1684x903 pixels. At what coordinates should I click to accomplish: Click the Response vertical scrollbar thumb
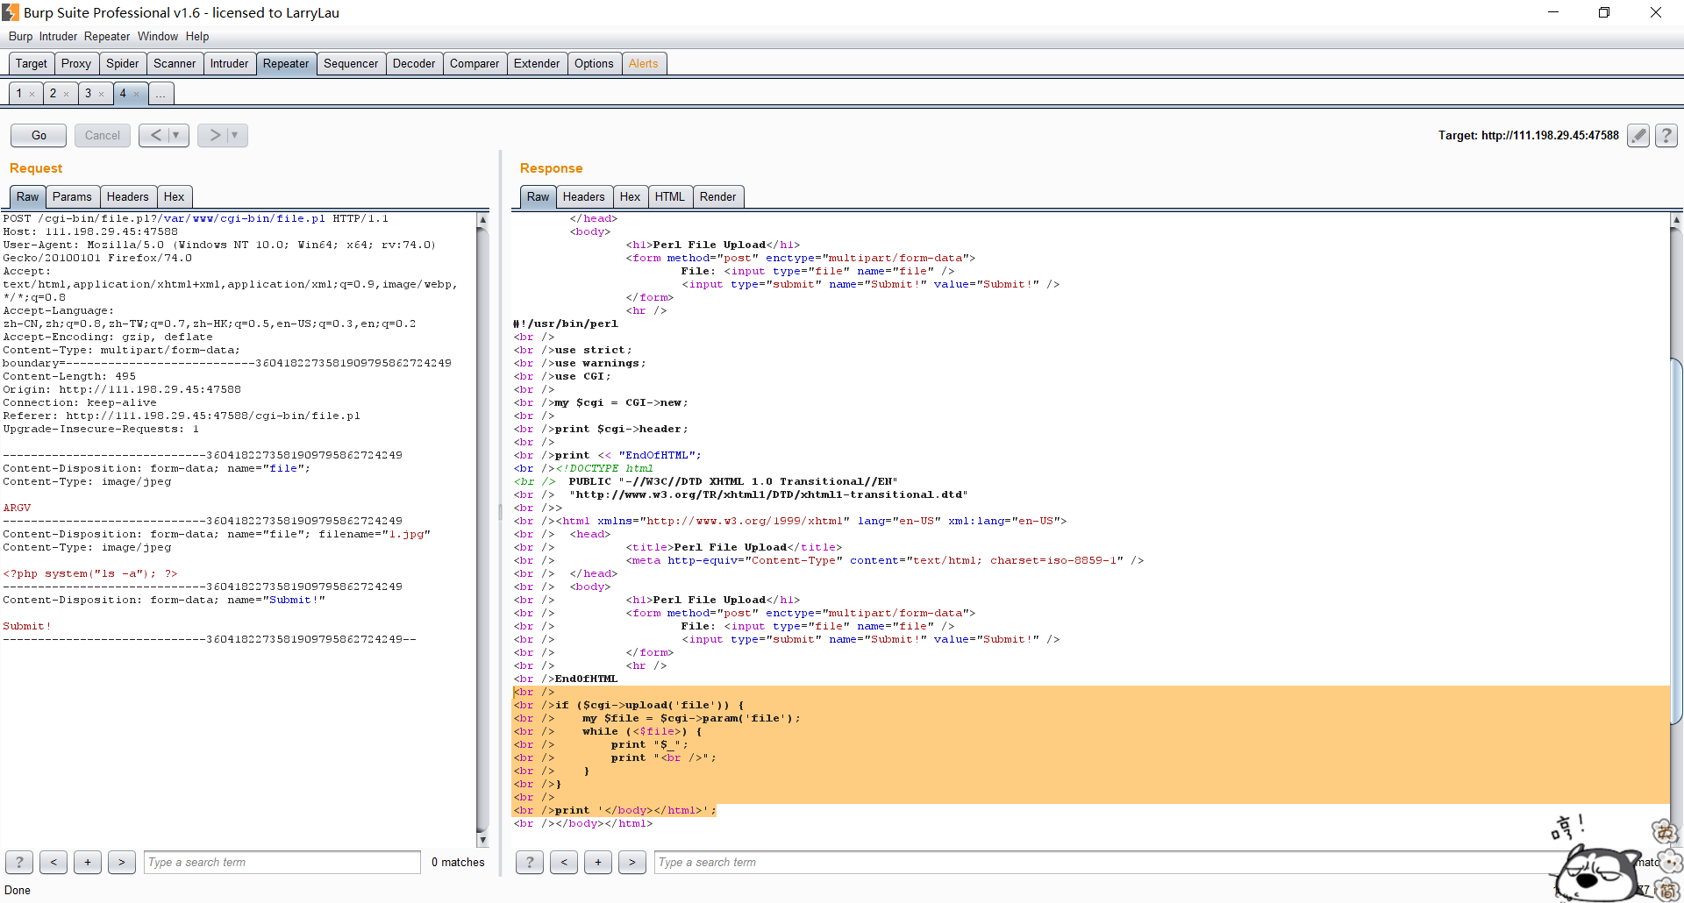[x=1676, y=541]
